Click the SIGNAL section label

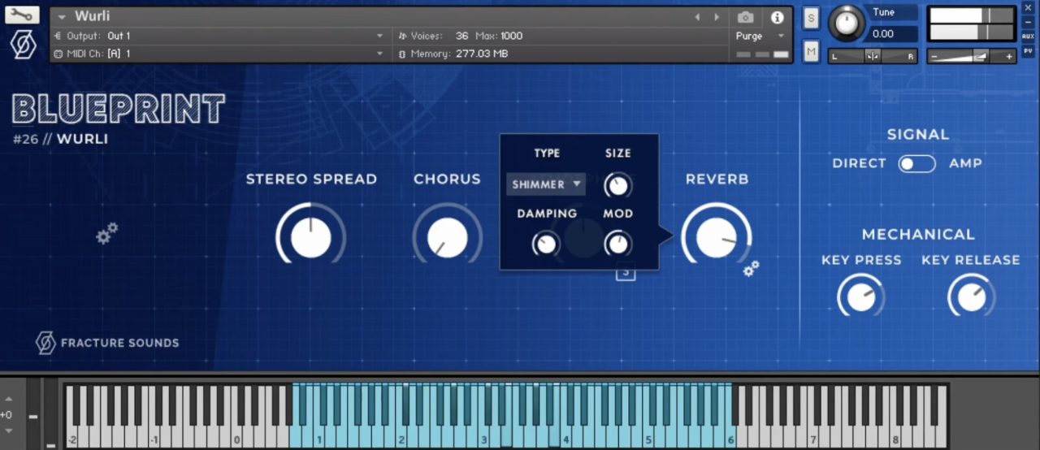(x=918, y=135)
